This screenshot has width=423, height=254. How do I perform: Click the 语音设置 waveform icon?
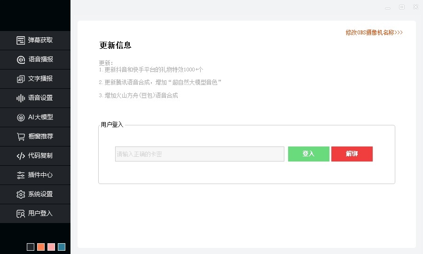(21, 98)
